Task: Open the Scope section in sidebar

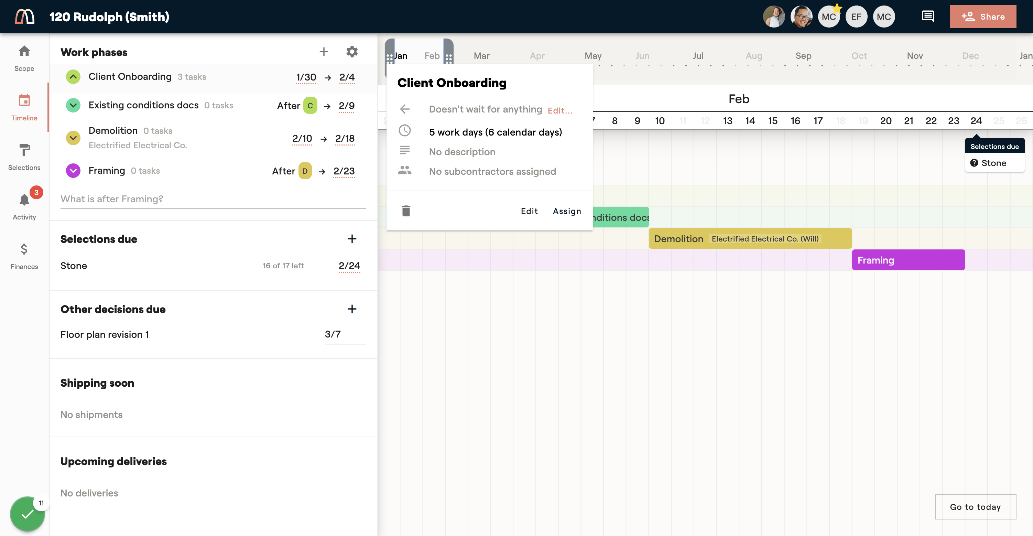Action: [24, 58]
